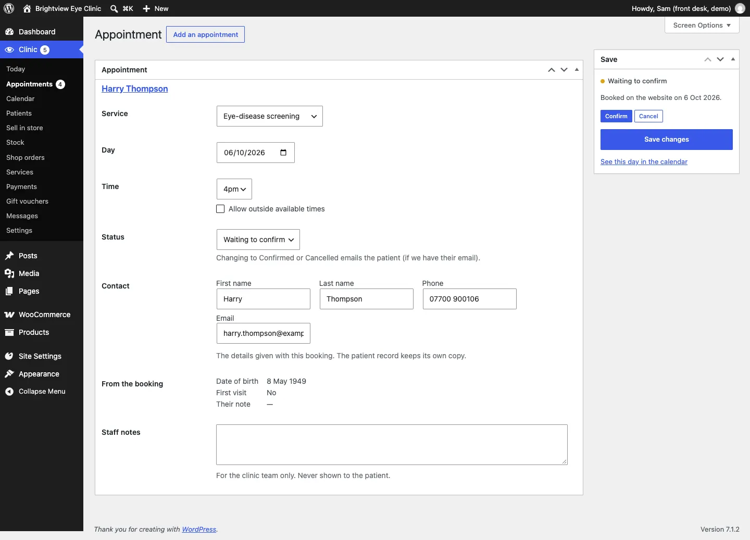Click the blue Confirm button
The height and width of the screenshot is (540, 750).
(x=616, y=116)
